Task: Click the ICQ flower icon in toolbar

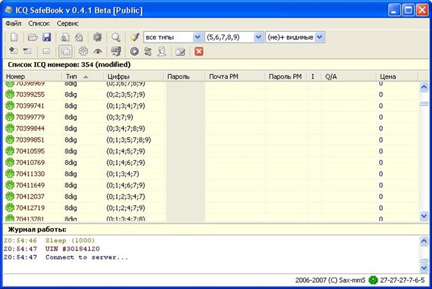Action: pyautogui.click(x=83, y=51)
